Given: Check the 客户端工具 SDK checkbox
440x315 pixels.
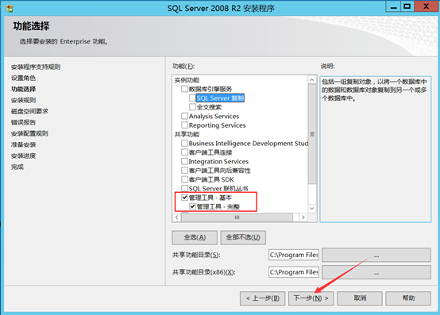Looking at the screenshot, I should tap(184, 179).
